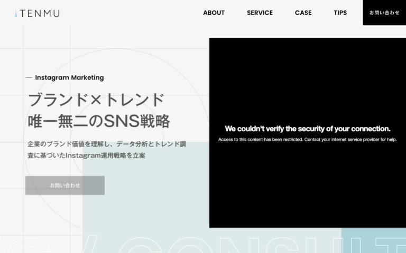Click the outlined CONSULT background text
The height and width of the screenshot is (253, 406).
coord(203,244)
